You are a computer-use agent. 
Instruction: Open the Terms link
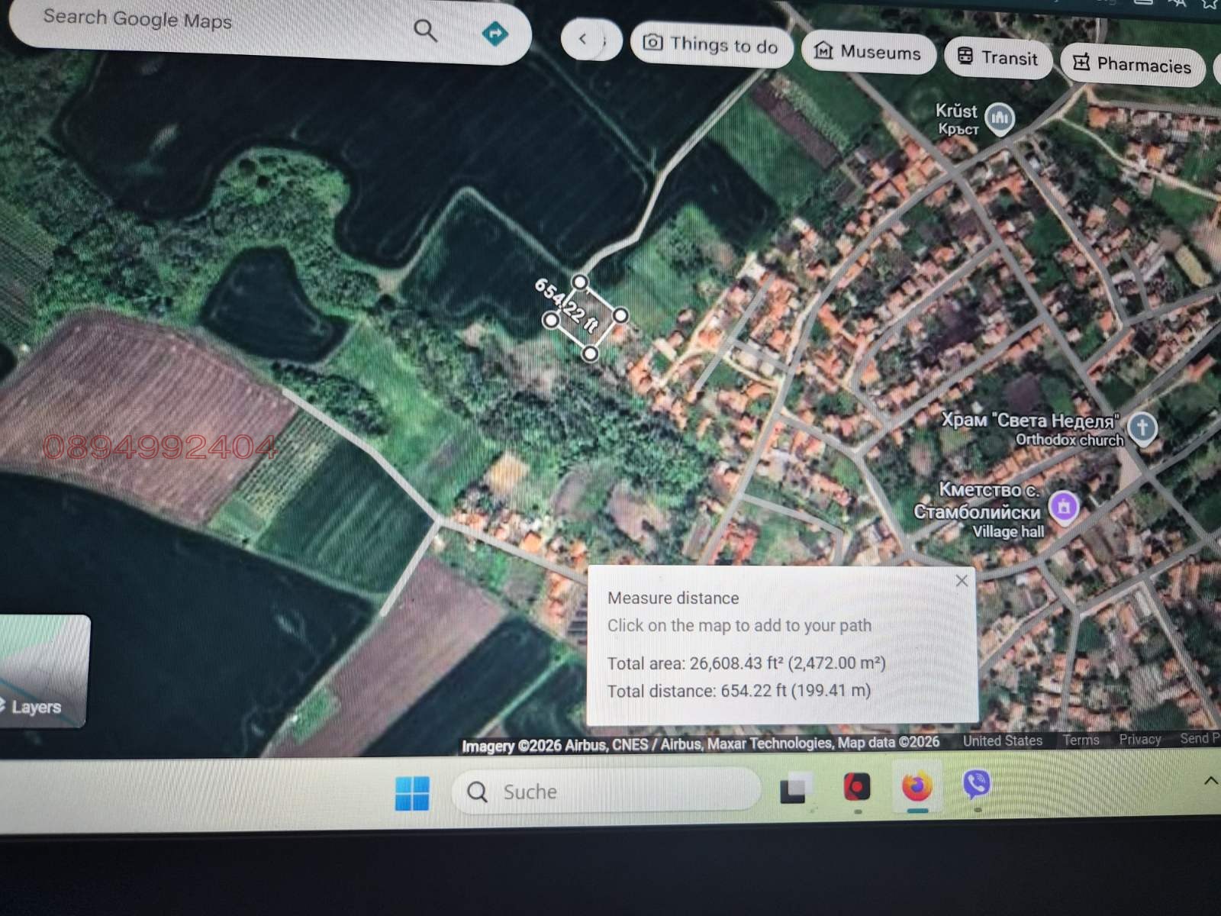1081,740
